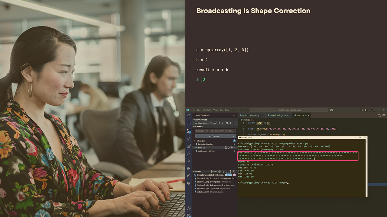Switch to the unit-conversion.py tab
Image resolution: width=387 pixels, height=217 pixels.
coord(251,115)
